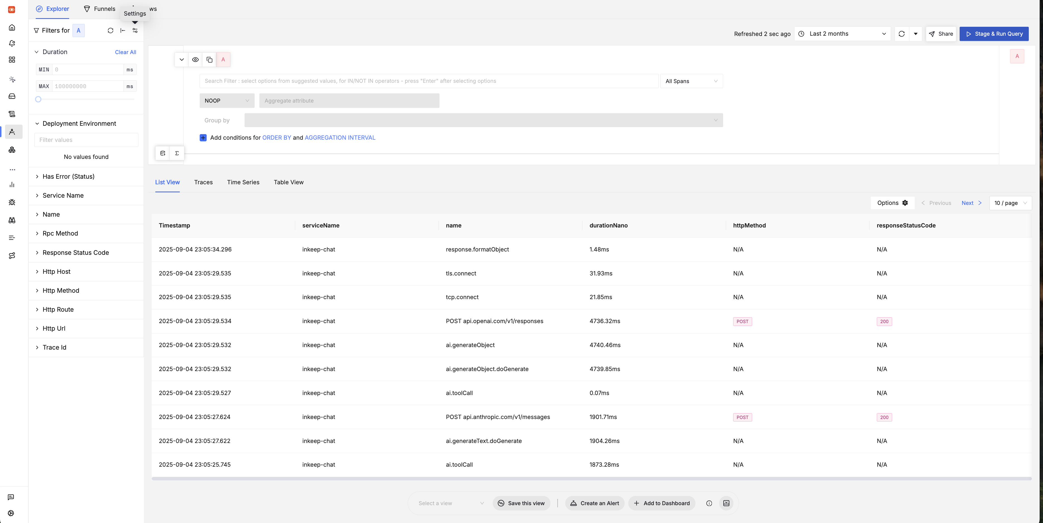
Task: Click the query A label chip
Action: coord(223,59)
